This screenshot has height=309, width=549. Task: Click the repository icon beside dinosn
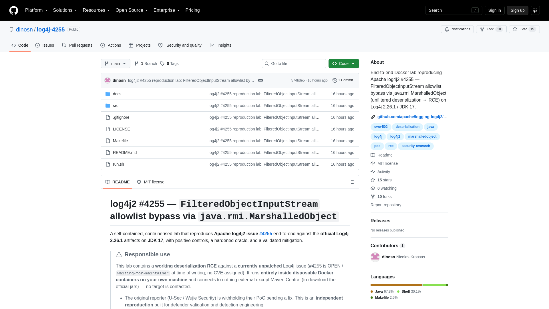(11, 29)
